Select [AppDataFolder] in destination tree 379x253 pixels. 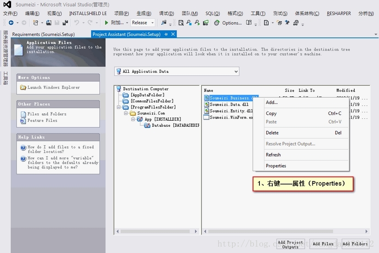coord(148,95)
